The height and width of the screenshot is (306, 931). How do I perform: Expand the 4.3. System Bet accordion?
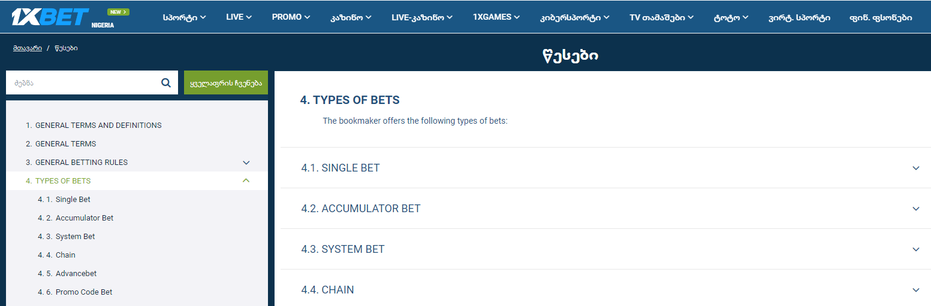pos(915,249)
